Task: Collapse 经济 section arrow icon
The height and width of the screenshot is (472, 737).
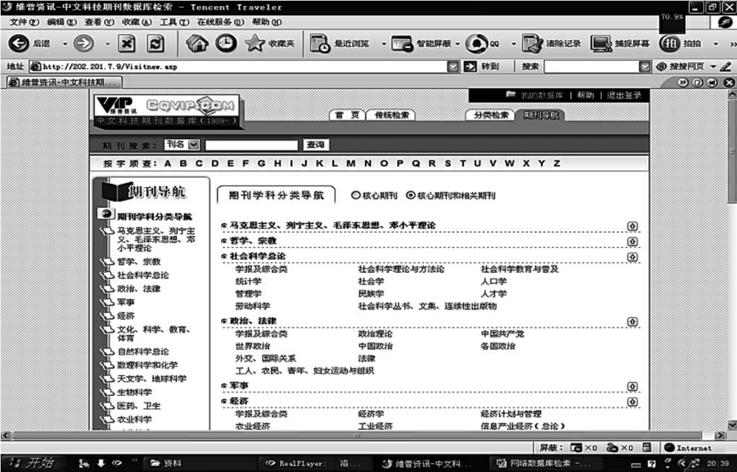Action: point(632,402)
